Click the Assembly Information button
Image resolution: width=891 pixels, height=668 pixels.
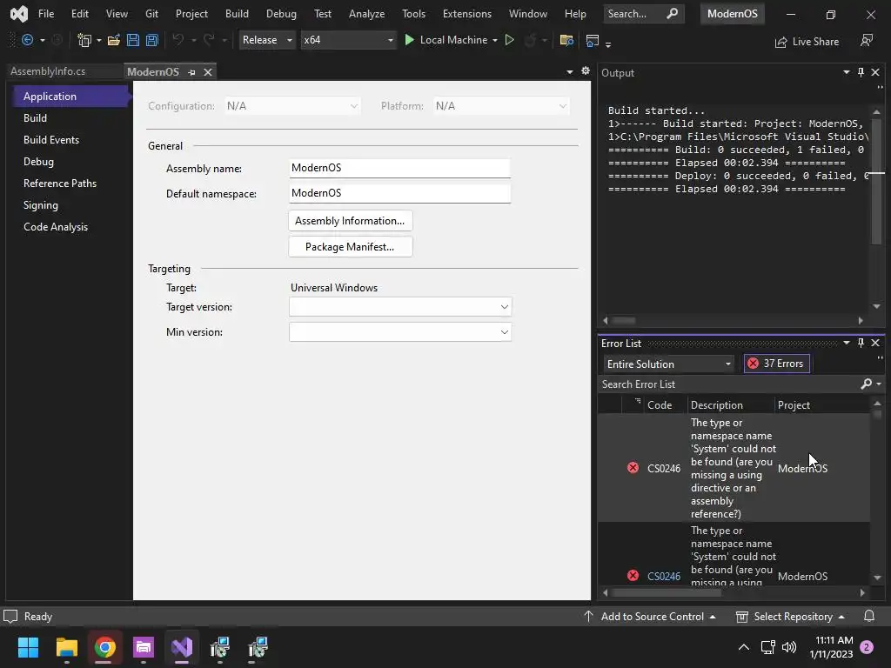pyautogui.click(x=350, y=221)
